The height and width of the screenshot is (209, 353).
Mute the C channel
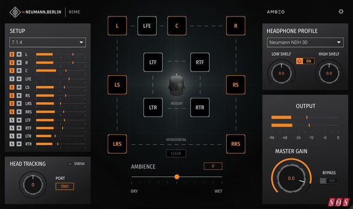pos(19,71)
